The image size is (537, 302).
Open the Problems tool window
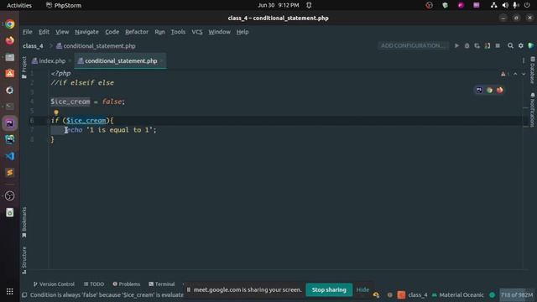pyautogui.click(x=127, y=284)
